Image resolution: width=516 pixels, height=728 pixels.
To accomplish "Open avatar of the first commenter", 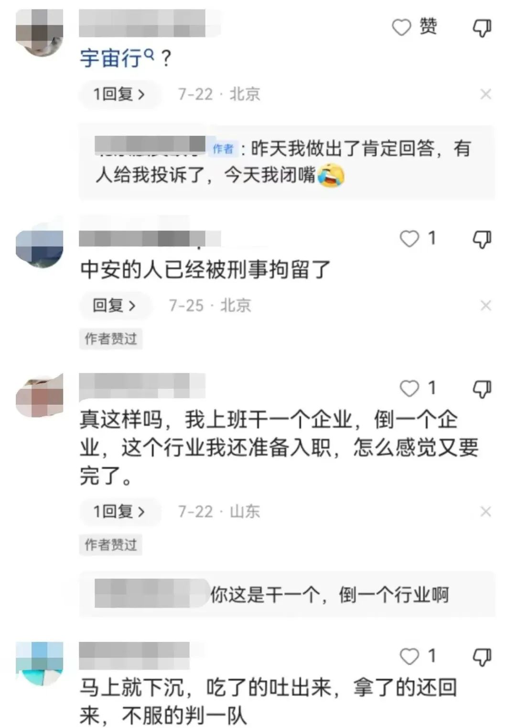I will pos(40,33).
